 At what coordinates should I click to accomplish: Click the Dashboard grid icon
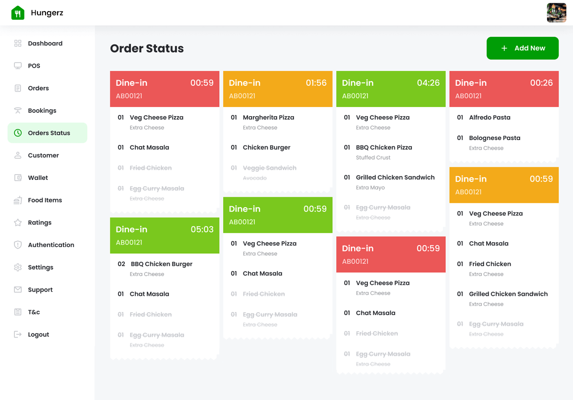coord(18,44)
